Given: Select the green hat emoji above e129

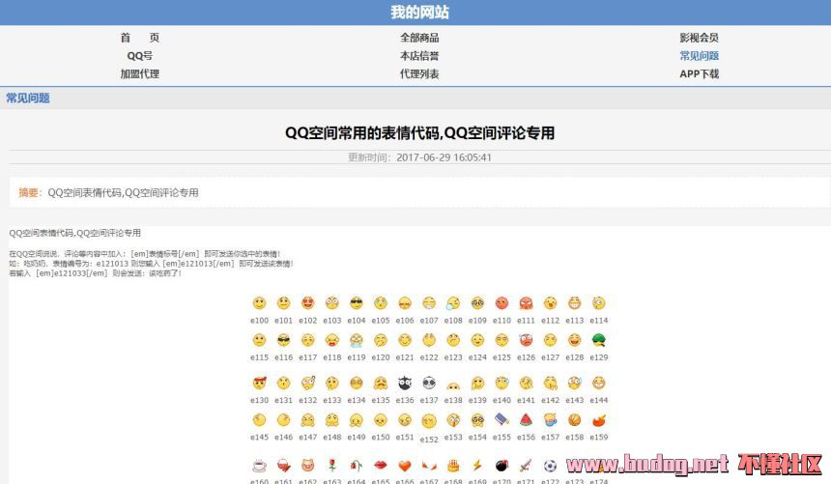Looking at the screenshot, I should tap(599, 340).
